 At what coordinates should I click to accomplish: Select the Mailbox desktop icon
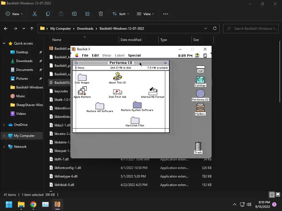pos(200,108)
